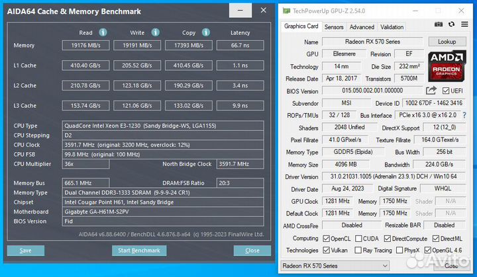Click the Close button at GPU-Z bottom
477x277 pixels.
click(x=451, y=266)
